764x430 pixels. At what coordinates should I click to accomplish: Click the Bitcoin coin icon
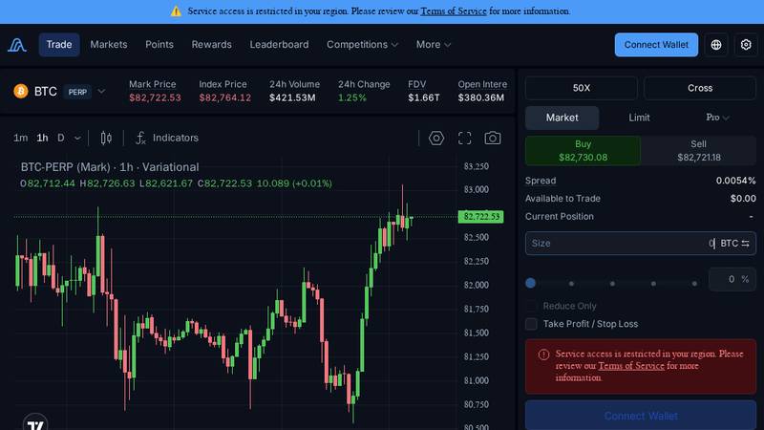pyautogui.click(x=21, y=91)
